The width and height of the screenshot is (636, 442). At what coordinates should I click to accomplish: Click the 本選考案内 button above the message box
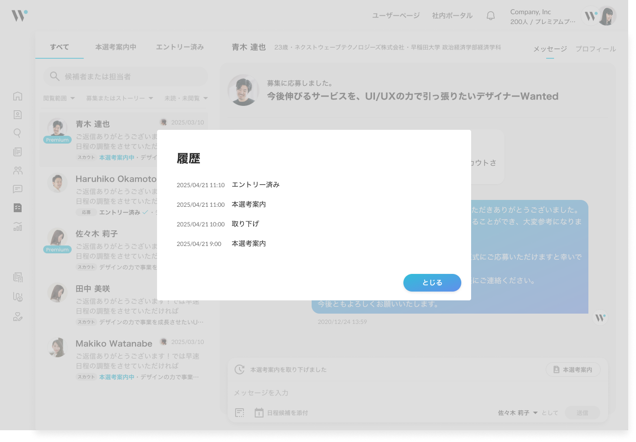573,370
